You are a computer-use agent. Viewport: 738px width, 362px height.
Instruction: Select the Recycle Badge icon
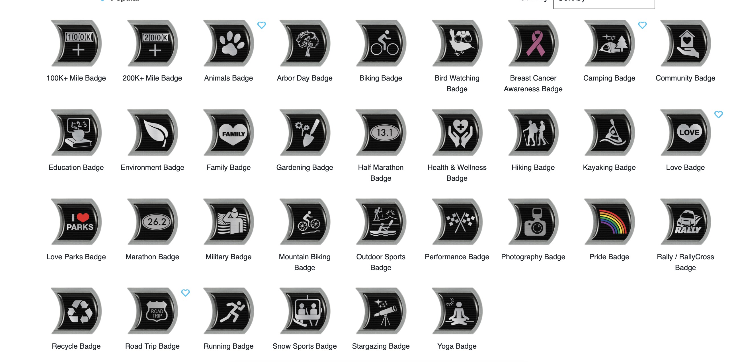[x=76, y=311]
